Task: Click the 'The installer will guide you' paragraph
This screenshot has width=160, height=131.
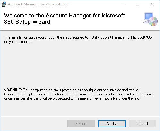Action: (x=78, y=39)
